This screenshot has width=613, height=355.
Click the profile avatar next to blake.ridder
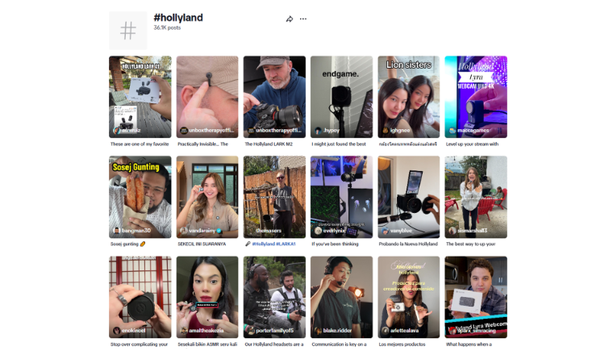318,331
